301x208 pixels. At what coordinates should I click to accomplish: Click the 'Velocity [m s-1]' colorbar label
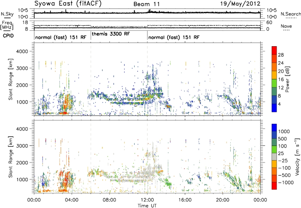pyautogui.click(x=297, y=156)
